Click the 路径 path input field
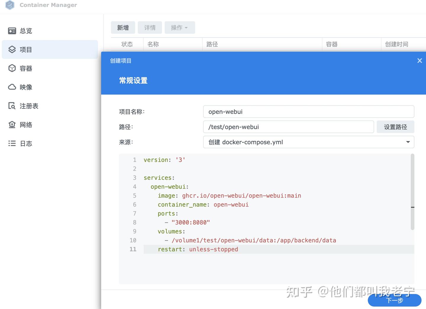426x309 pixels. pos(288,127)
